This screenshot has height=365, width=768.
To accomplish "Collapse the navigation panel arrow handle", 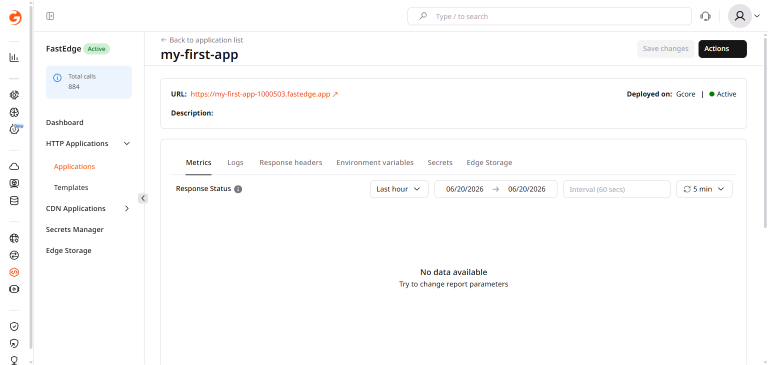I will 143,198.
